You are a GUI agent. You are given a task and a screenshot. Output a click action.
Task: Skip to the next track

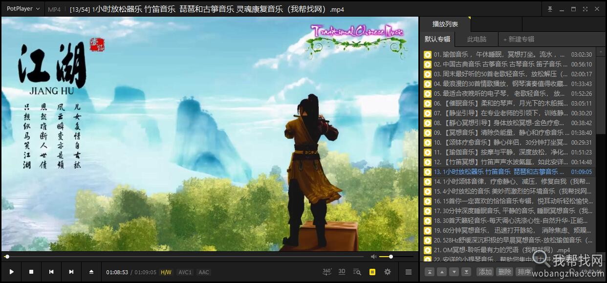[71, 272]
